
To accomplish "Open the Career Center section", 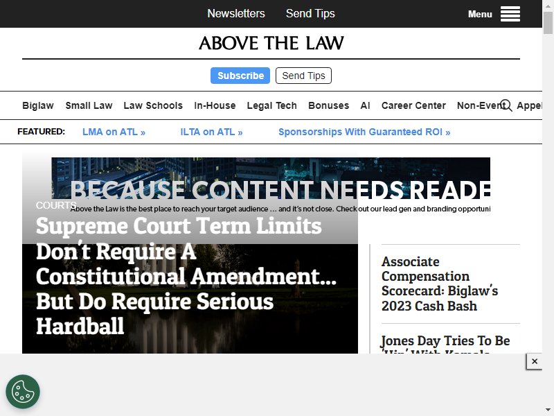I will (413, 105).
